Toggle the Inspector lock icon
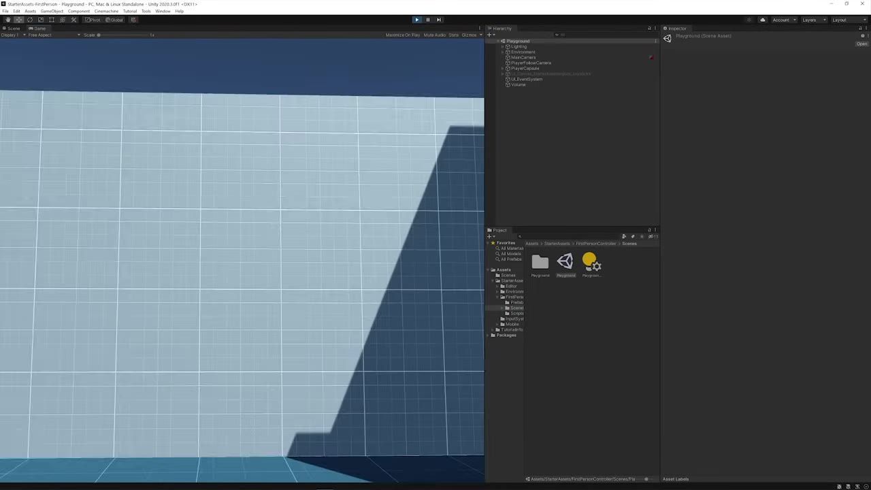This screenshot has width=871, height=490. (x=860, y=29)
